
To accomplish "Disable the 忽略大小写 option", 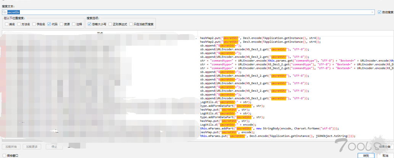I will coord(90,24).
